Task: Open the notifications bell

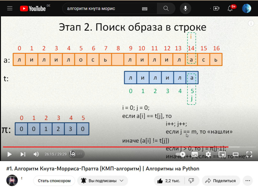Action: pyautogui.click(x=230, y=8)
